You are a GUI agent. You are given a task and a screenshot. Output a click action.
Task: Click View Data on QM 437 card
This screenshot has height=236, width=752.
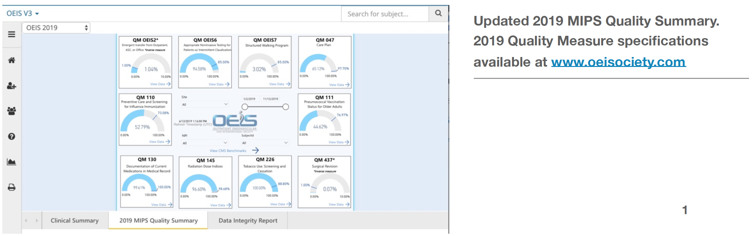(339, 205)
